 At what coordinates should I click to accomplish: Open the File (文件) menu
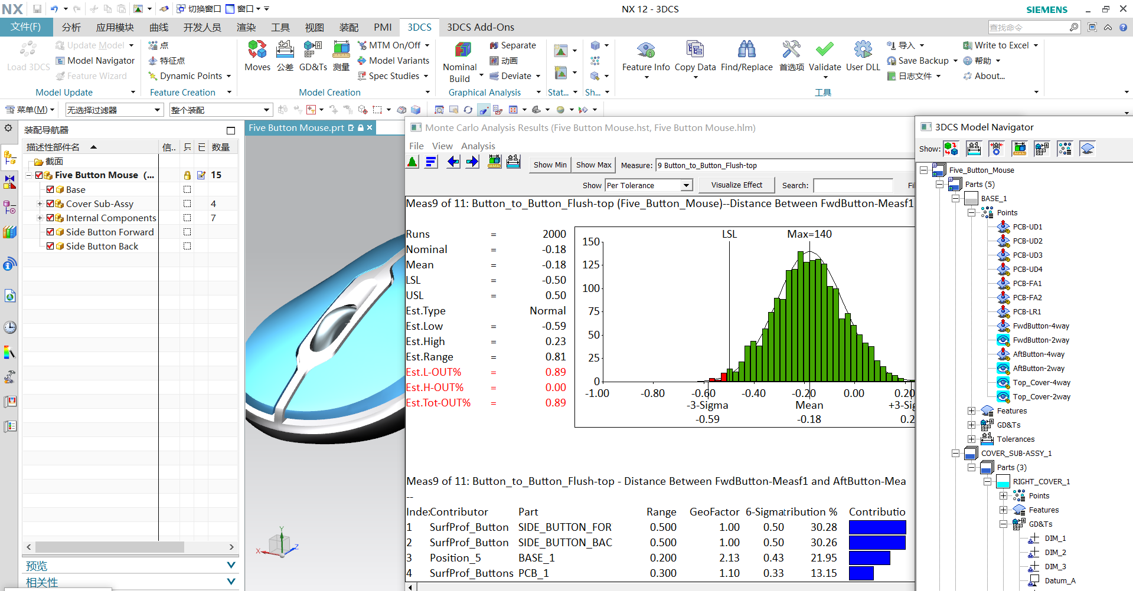26,27
